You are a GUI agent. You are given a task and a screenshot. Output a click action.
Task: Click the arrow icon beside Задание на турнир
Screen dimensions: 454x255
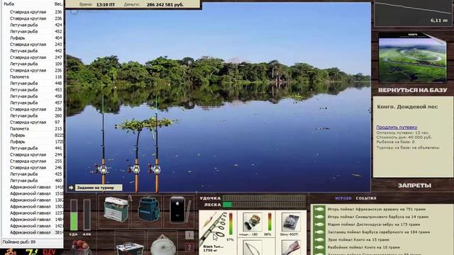click(x=71, y=188)
